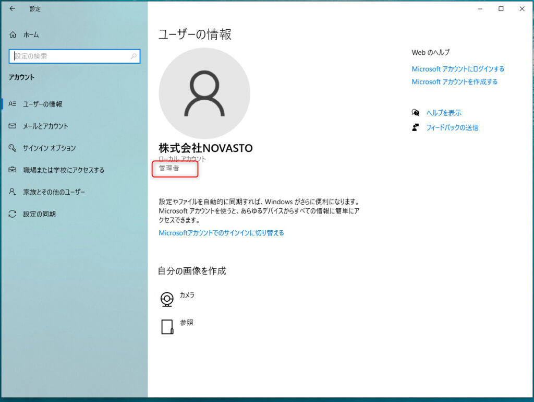Open ホーム in the sidebar
Viewport: 534px width, 402px height.
point(31,34)
